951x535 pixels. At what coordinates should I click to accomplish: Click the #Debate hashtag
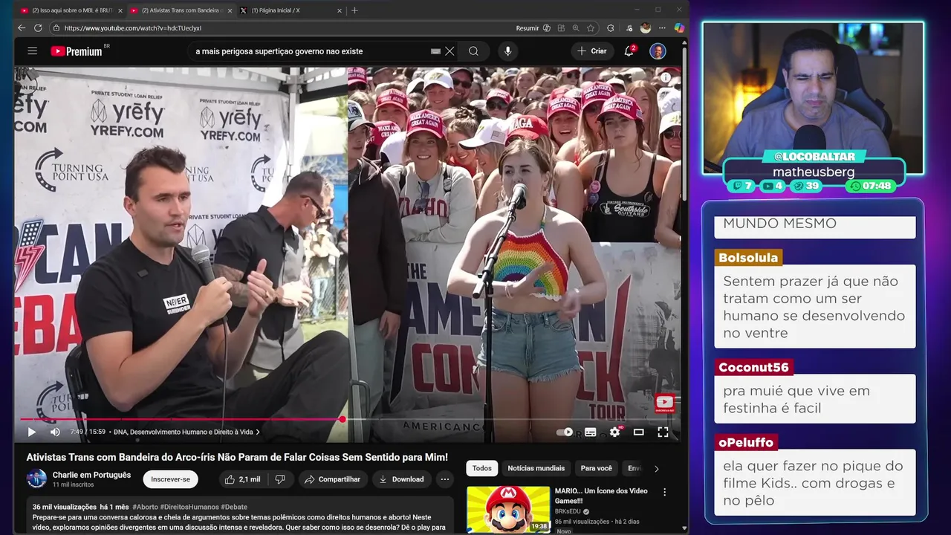(x=235, y=507)
